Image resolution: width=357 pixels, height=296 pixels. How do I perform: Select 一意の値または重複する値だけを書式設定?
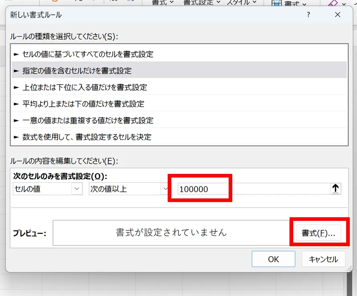(x=88, y=120)
